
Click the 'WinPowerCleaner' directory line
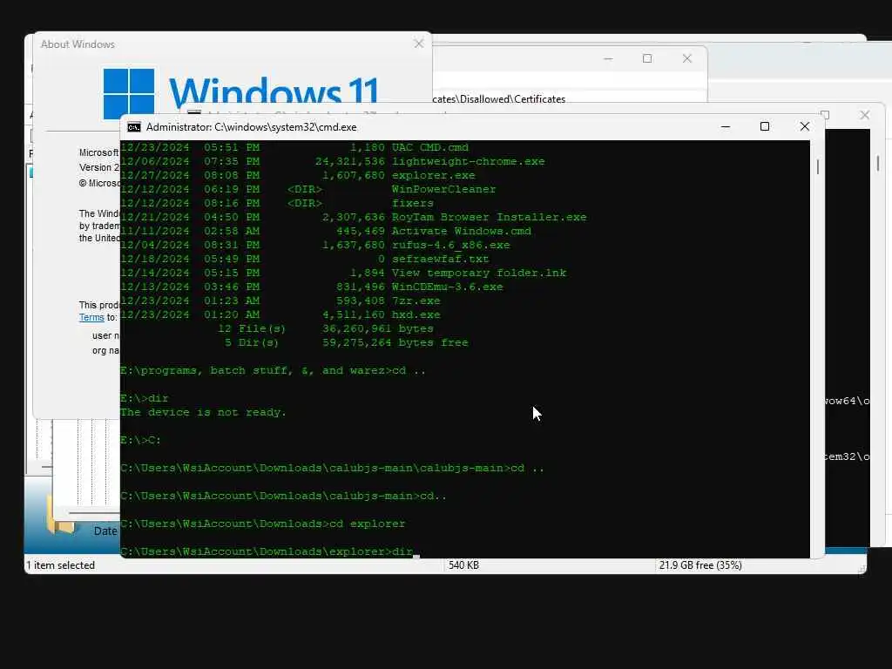coord(308,189)
